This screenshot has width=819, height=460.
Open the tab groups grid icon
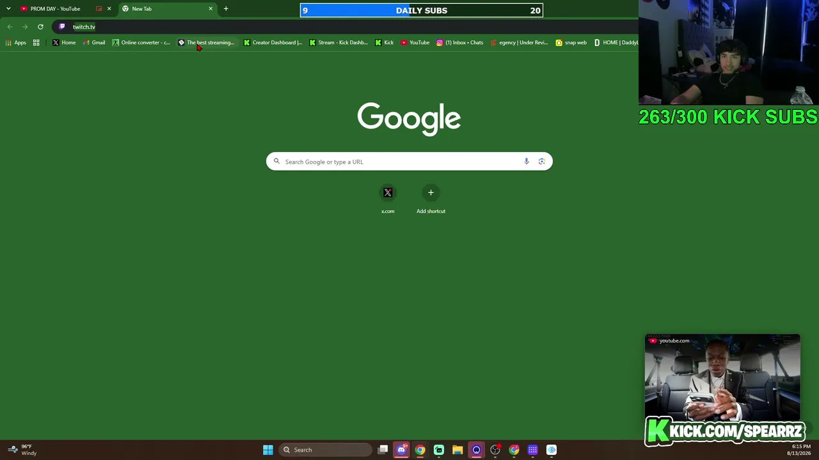point(36,43)
